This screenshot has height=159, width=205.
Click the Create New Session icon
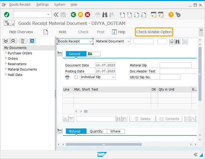tap(153, 15)
